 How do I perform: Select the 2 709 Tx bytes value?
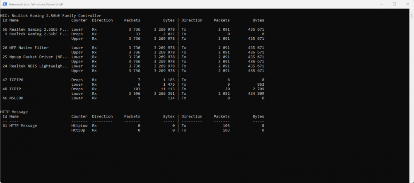pos(258,89)
